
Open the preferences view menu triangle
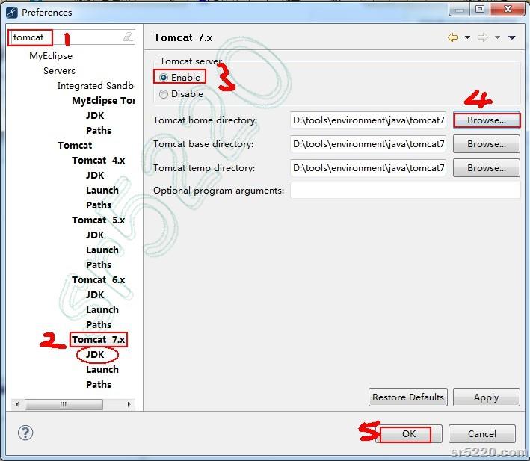[x=512, y=37]
